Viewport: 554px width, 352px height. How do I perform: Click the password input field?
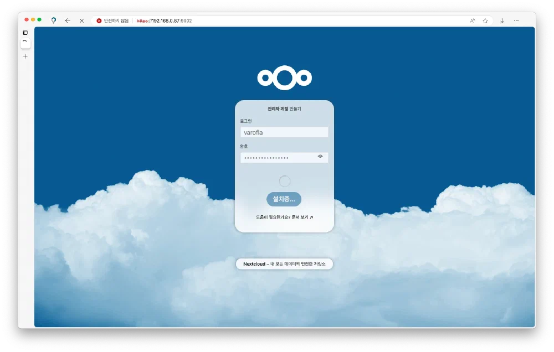tap(278, 158)
